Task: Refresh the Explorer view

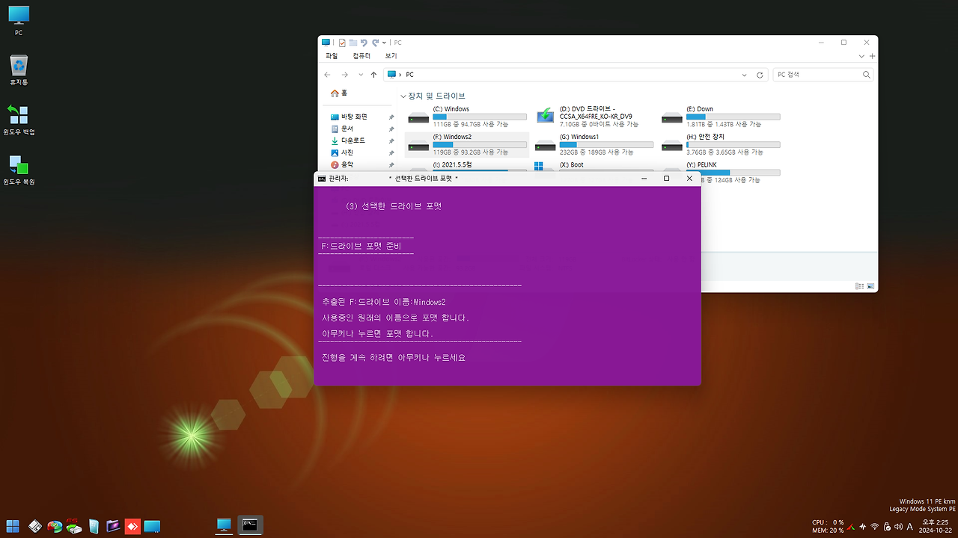Action: coord(760,75)
